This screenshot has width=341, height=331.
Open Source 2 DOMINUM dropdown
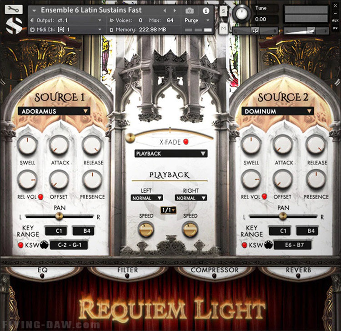coord(278,111)
